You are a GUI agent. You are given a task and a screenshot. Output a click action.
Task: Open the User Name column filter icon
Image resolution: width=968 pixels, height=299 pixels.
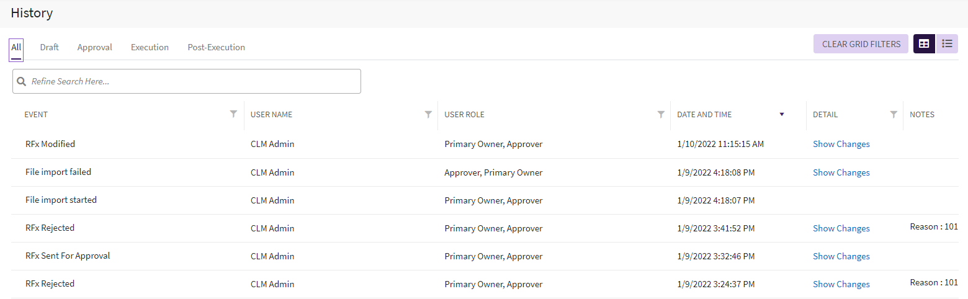pos(428,114)
